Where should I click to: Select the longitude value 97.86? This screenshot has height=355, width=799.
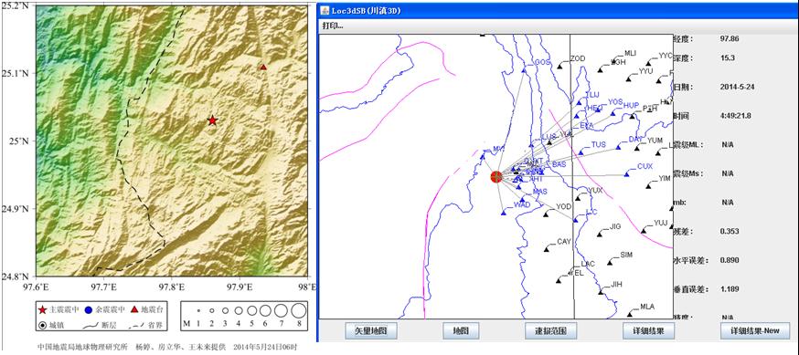[730, 38]
